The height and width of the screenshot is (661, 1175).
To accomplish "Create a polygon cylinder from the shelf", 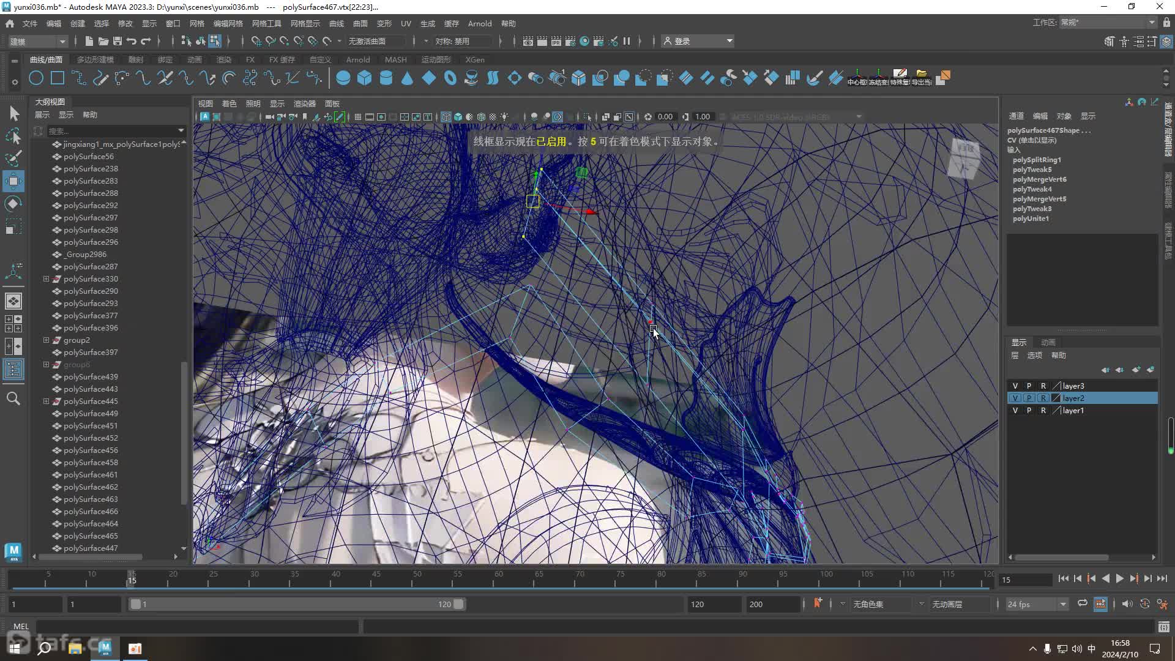I will pyautogui.click(x=386, y=78).
